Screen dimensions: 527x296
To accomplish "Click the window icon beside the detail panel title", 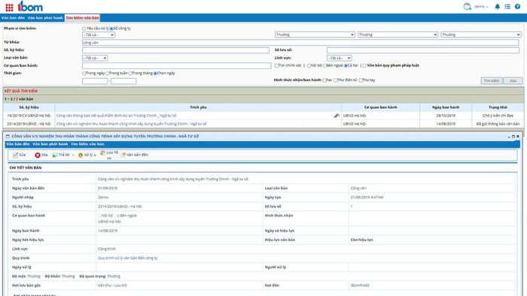I will [x=8, y=137].
